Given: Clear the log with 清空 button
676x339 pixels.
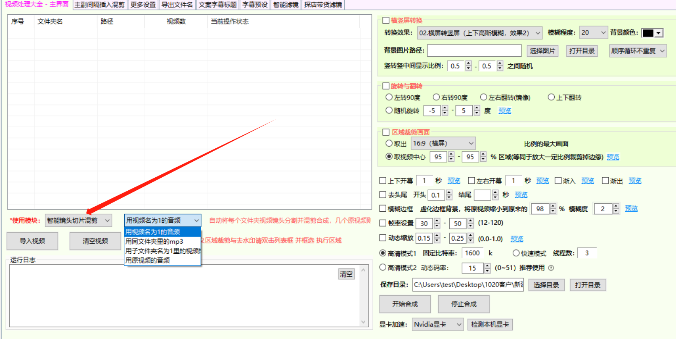Looking at the screenshot, I should (346, 274).
